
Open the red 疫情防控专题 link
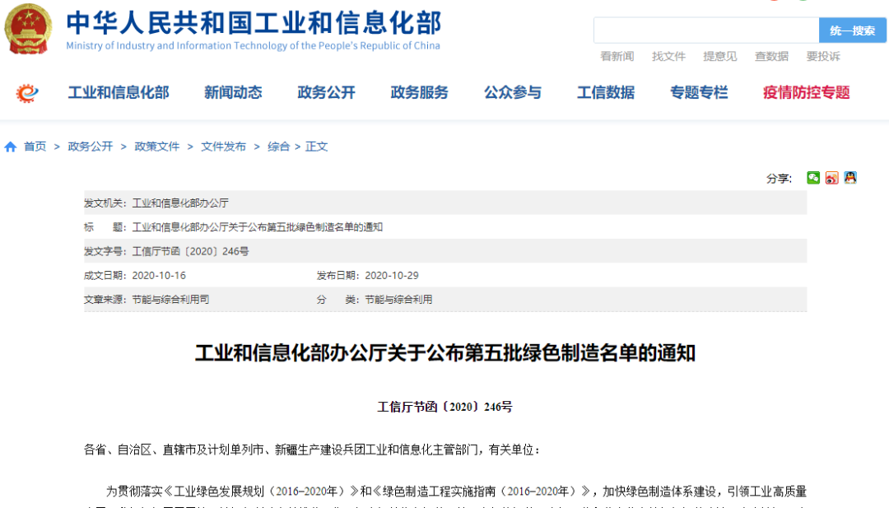tap(806, 93)
